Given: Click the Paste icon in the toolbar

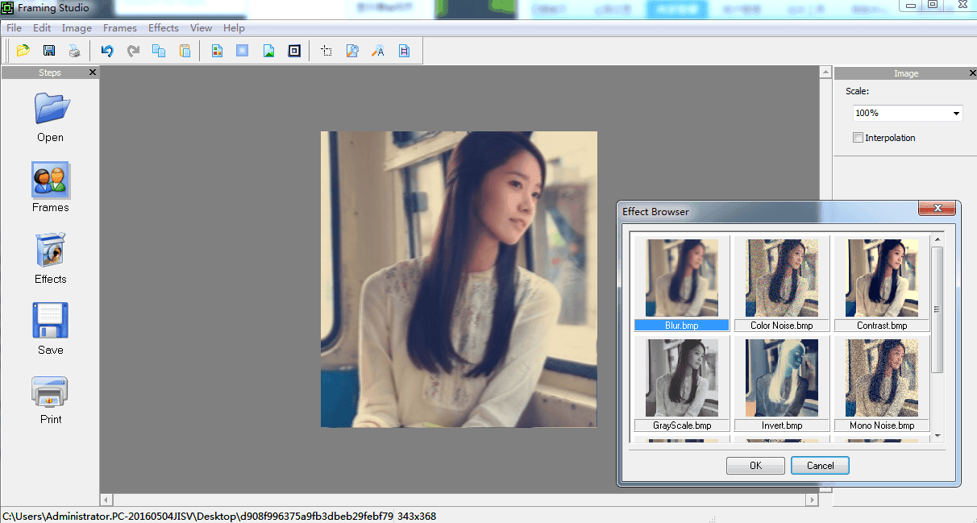Looking at the screenshot, I should coord(185,50).
